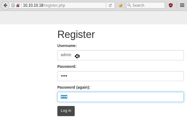Click the Password (again) input field
This screenshot has height=126, width=187.
point(120,97)
